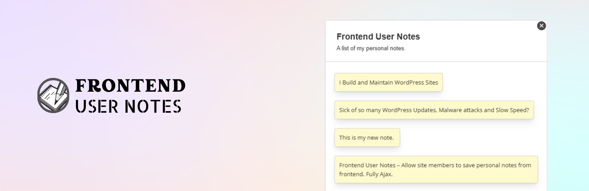Select the "This is my new note." note
The image size is (589, 191).
(x=367, y=138)
